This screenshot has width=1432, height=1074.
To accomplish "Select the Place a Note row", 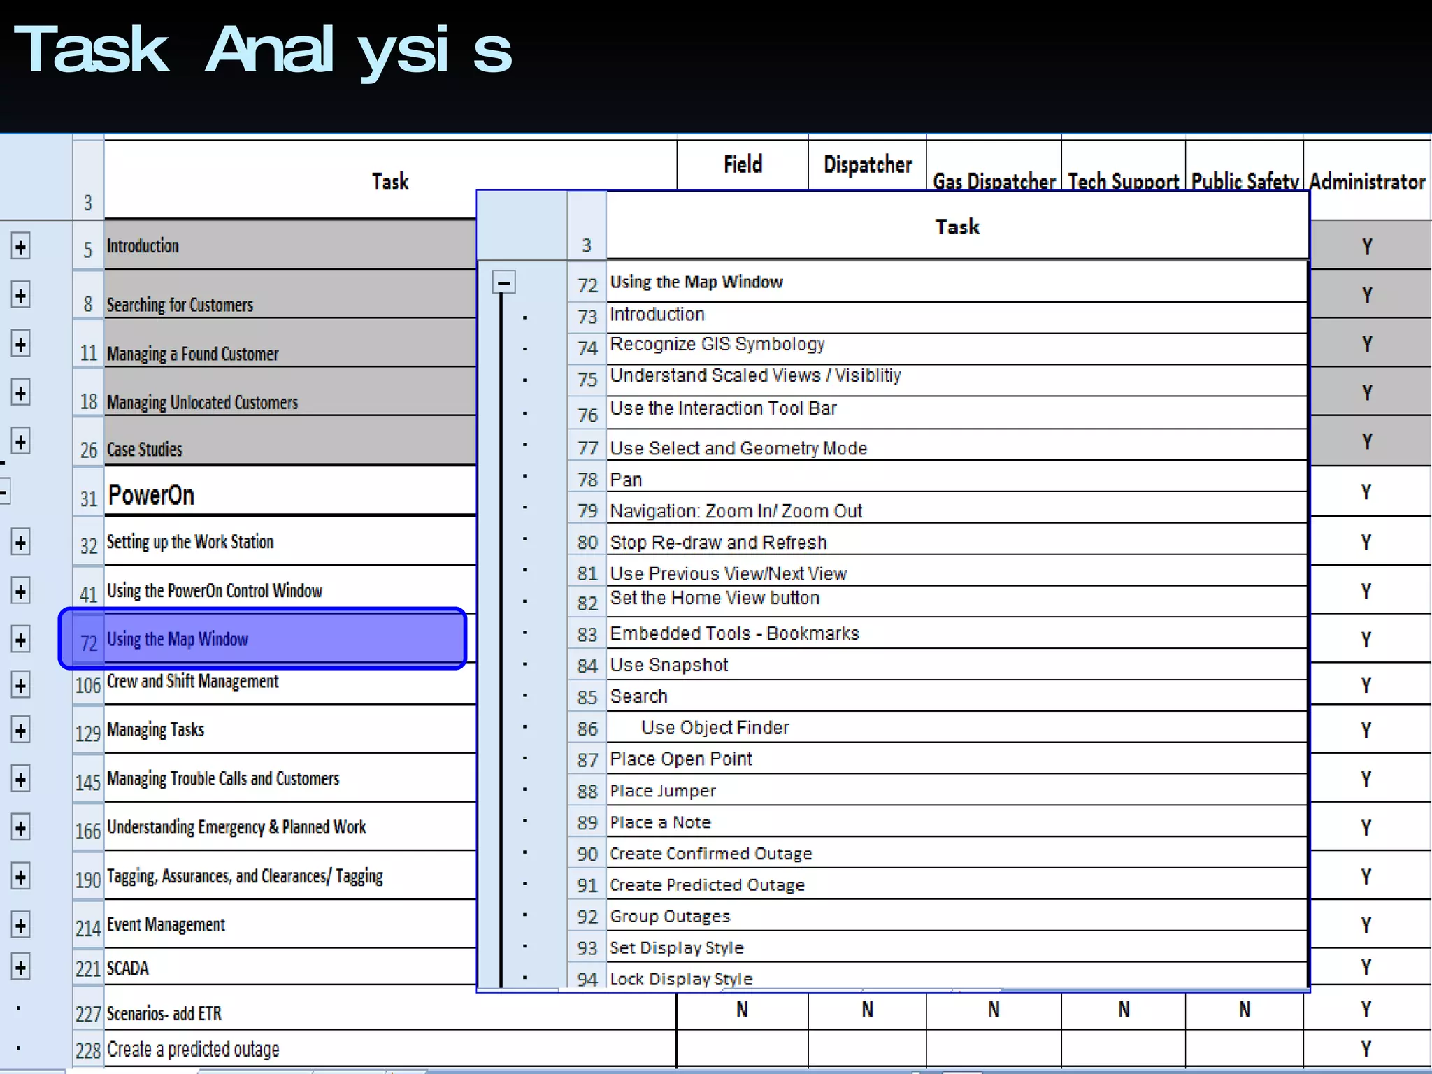I will [x=957, y=822].
